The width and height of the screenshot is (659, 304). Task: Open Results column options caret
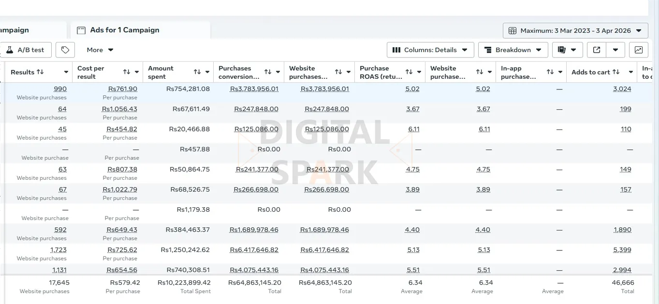(x=66, y=72)
